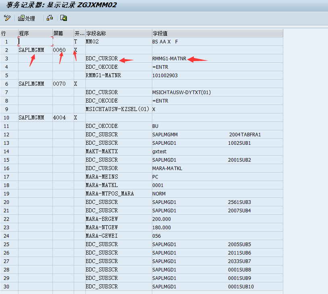This screenshot has height=294, width=328.
Task: Click the T flag in row 1
Action: tap(75, 41)
